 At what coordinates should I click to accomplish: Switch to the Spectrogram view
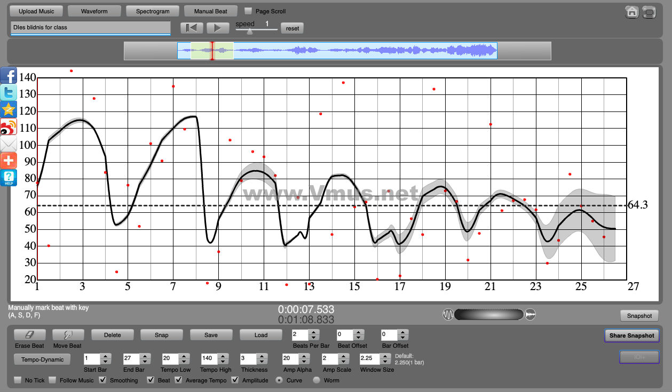153,11
